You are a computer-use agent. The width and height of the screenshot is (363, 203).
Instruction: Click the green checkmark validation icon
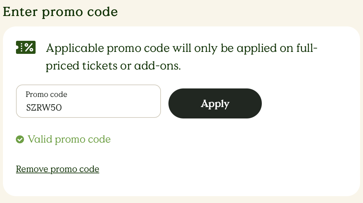pos(20,140)
